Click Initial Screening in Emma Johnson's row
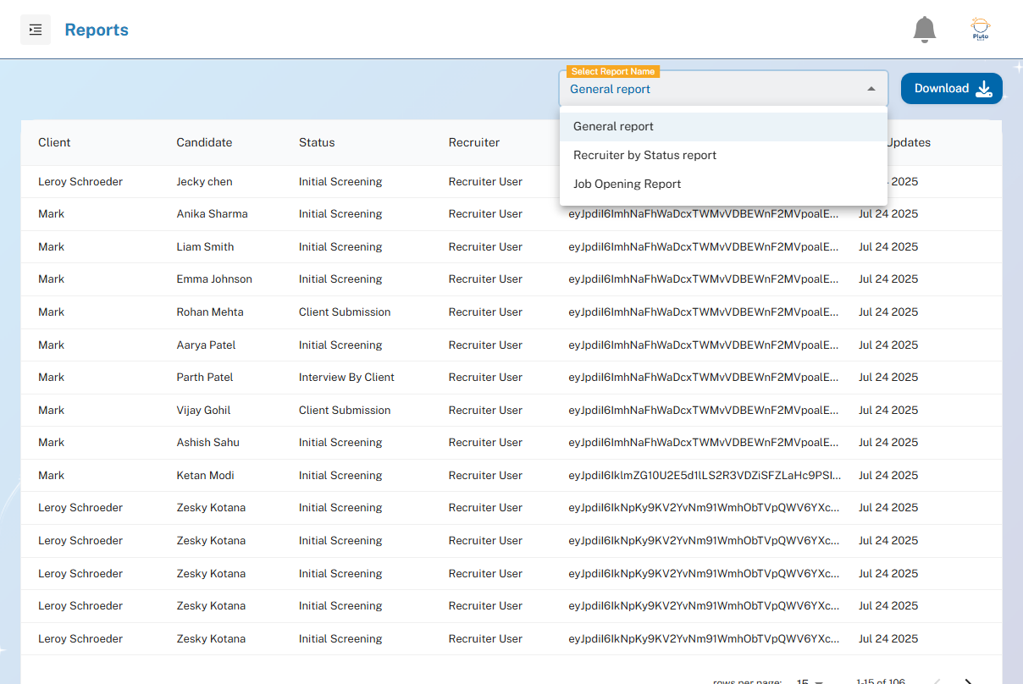Screen dimensions: 1023x684 340,279
